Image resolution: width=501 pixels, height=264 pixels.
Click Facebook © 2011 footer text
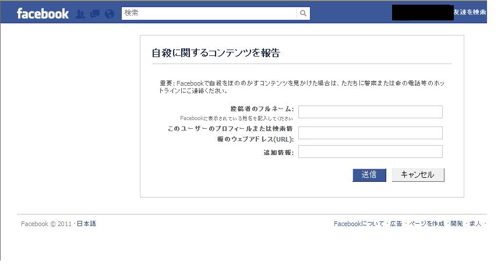pos(47,224)
